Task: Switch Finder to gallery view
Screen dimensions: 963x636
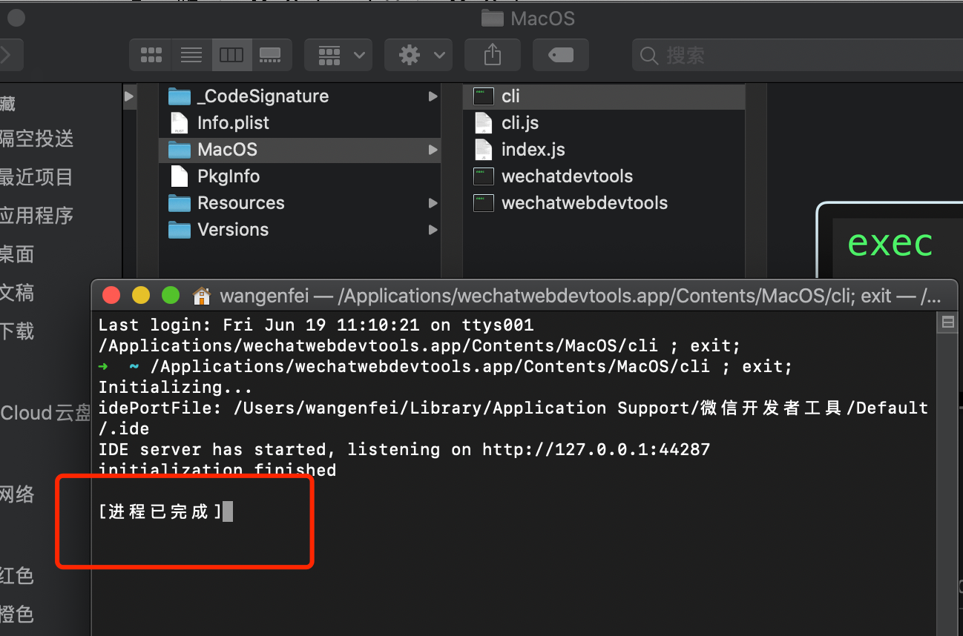Action: tap(271, 55)
